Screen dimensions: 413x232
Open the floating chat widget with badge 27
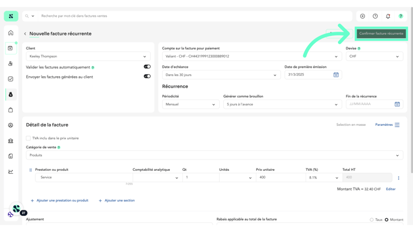coord(17,209)
